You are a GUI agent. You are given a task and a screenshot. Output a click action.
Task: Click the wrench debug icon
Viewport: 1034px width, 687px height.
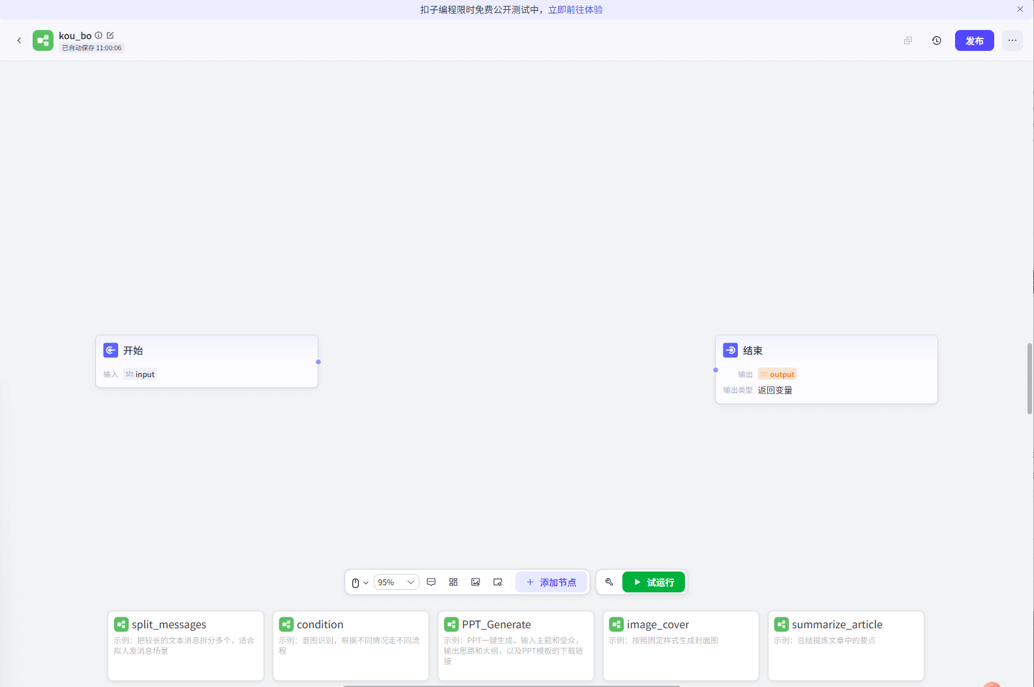(x=609, y=582)
